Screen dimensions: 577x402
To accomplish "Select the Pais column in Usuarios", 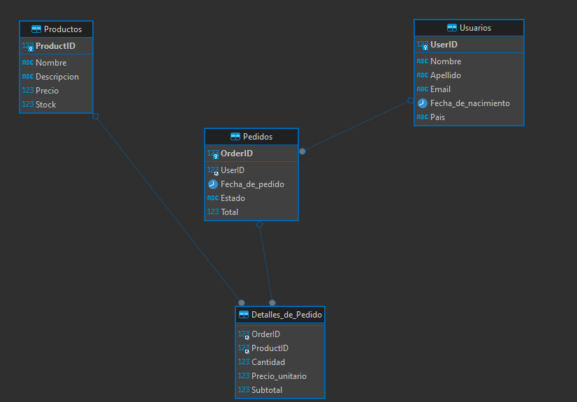I will click(437, 117).
